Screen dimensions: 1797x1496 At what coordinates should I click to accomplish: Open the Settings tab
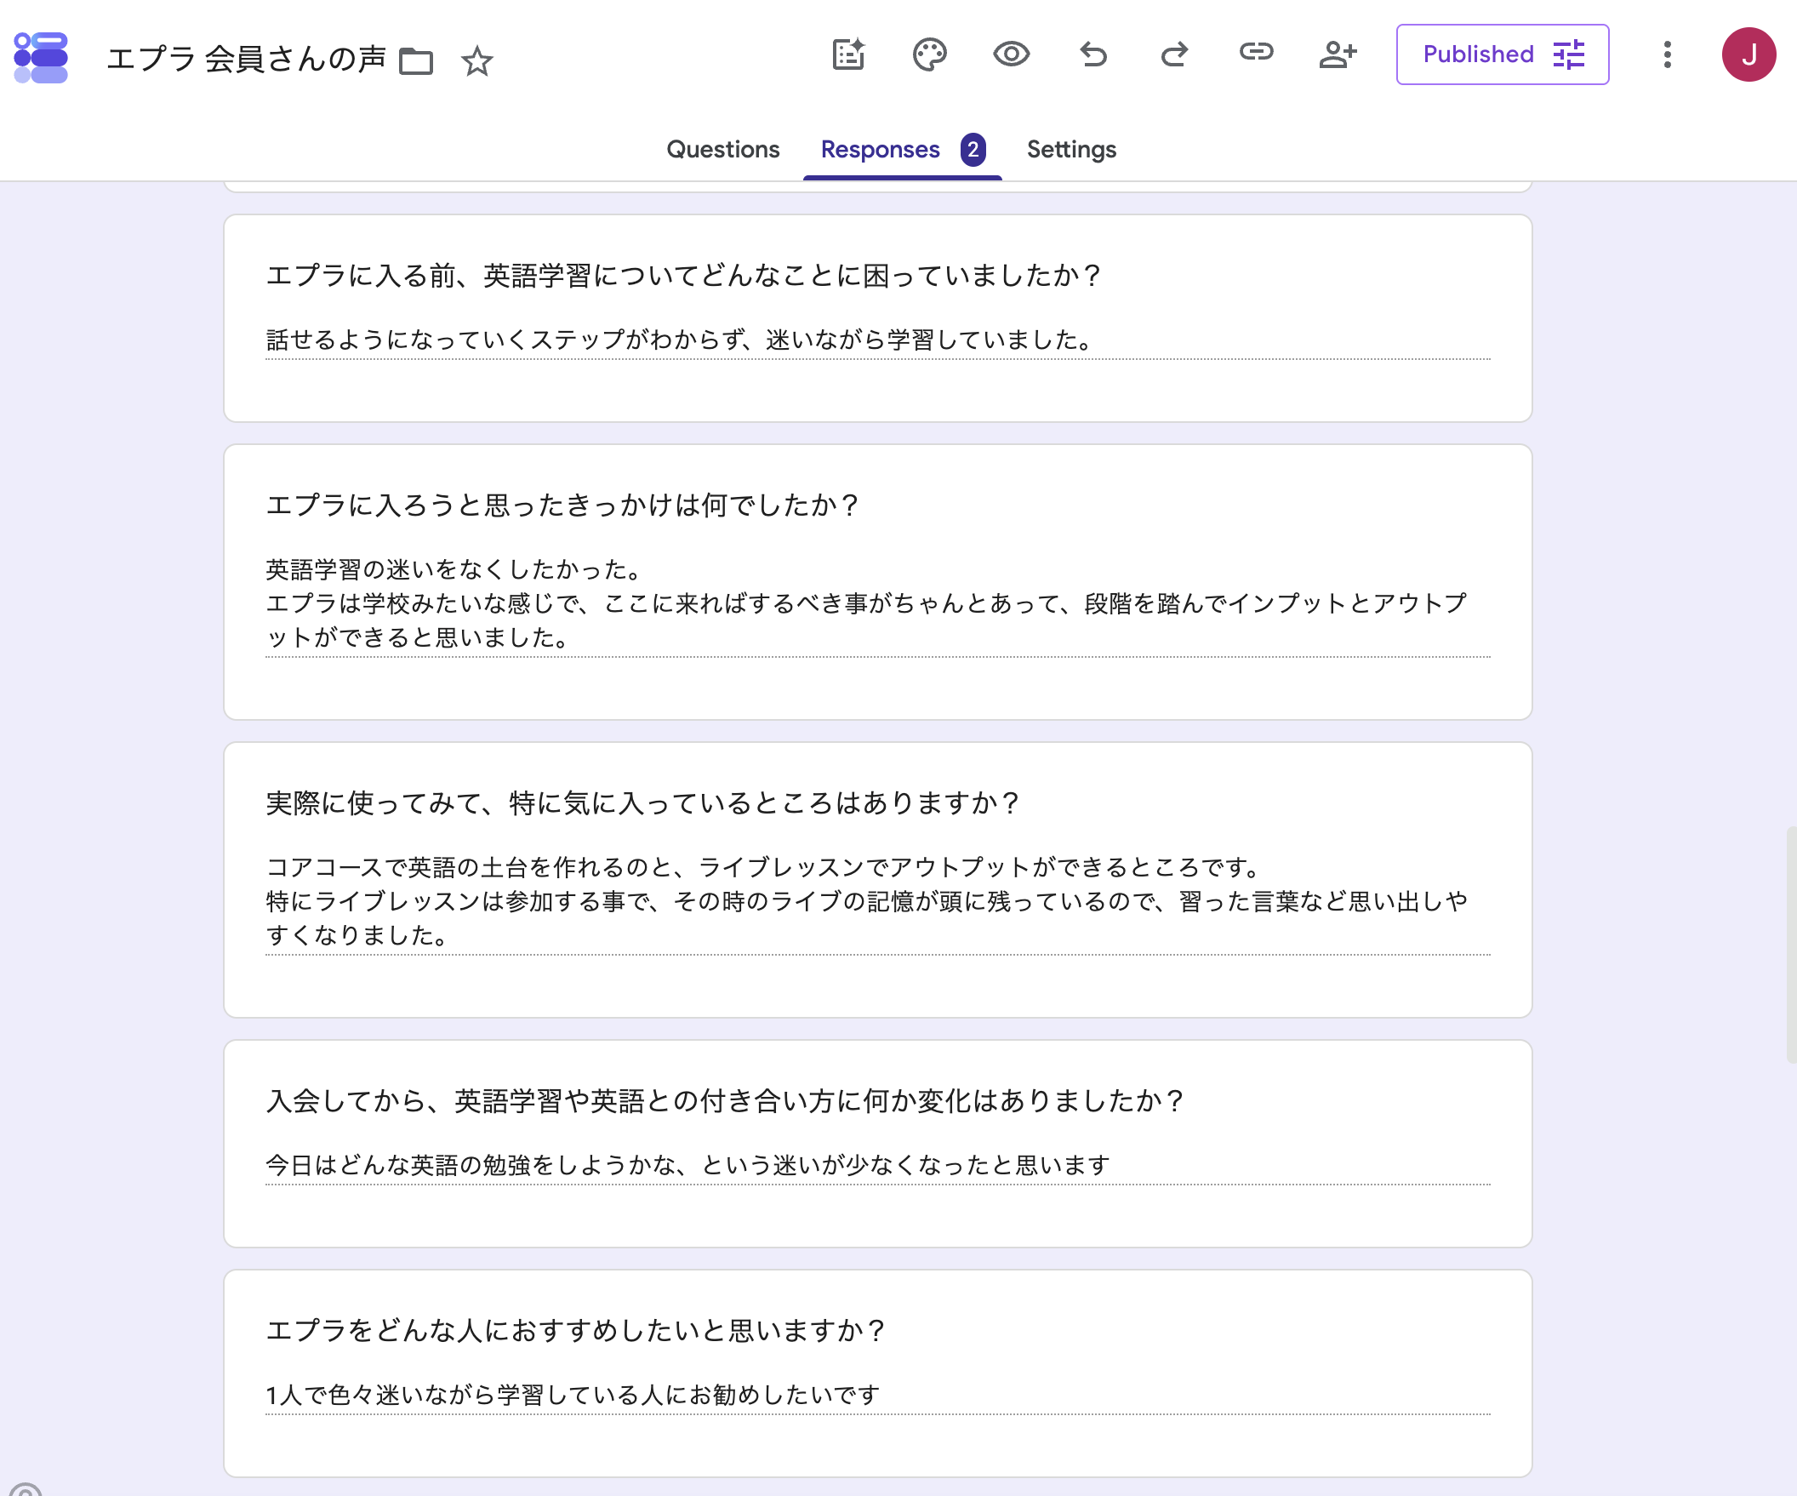point(1070,150)
